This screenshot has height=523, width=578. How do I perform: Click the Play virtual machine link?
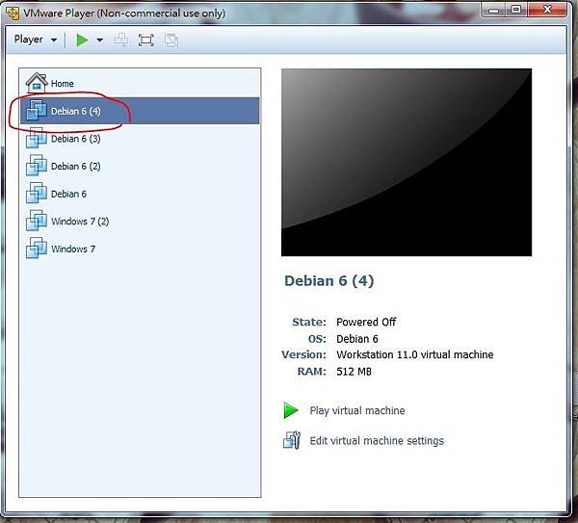pos(356,410)
